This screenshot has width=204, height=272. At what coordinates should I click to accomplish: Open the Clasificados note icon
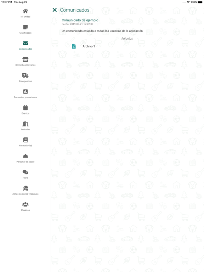(25, 27)
